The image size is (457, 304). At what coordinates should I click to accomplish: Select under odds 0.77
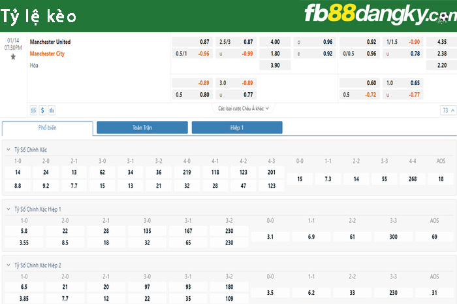click(x=236, y=95)
